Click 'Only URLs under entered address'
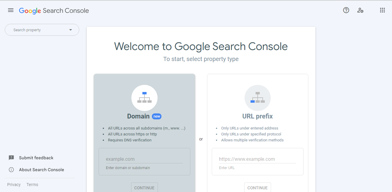This screenshot has height=192, width=392. click(x=250, y=128)
